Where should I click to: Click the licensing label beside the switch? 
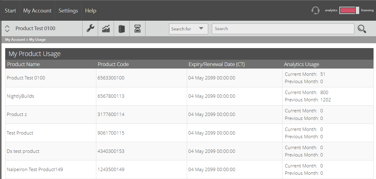[367, 10]
